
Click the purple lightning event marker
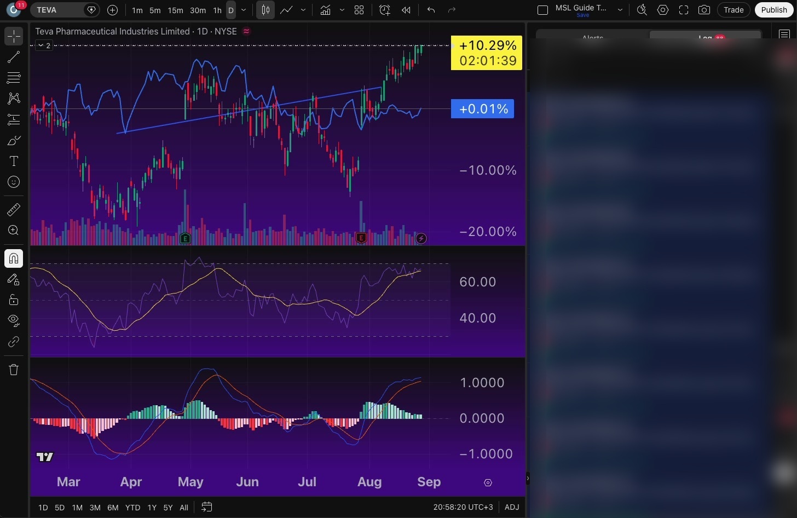(x=421, y=238)
